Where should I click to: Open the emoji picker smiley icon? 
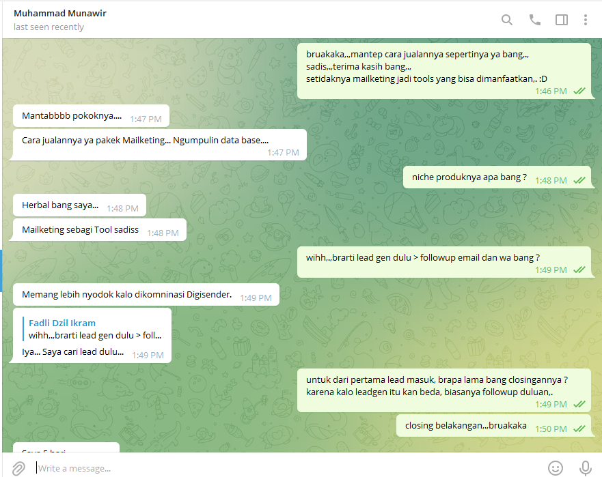556,467
